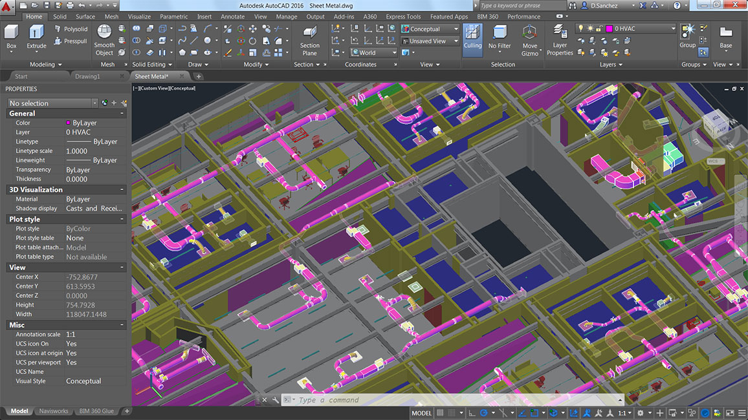This screenshot has height=420, width=748.
Task: Click the magenta ByLayer color swatch
Action: coord(69,123)
